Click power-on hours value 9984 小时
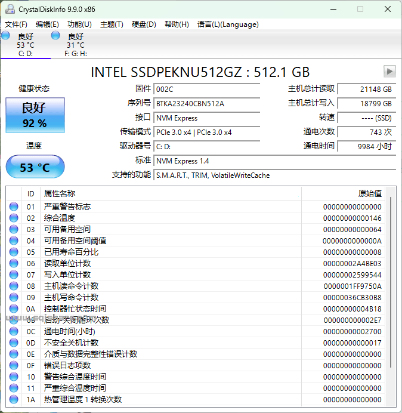 click(x=367, y=146)
